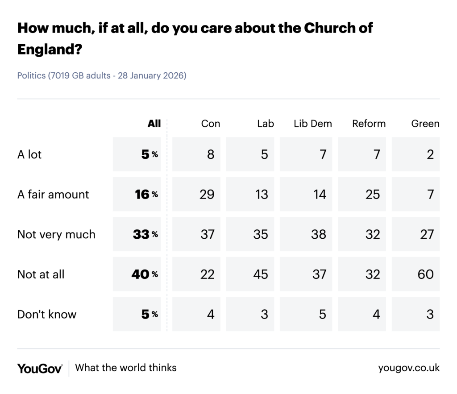Select the Con column header
The height and width of the screenshot is (394, 457).
211,124
